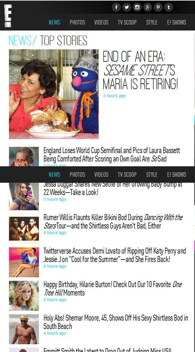Open the Facebook social icon
Screen dimensions: 195x352
(x=116, y=7)
